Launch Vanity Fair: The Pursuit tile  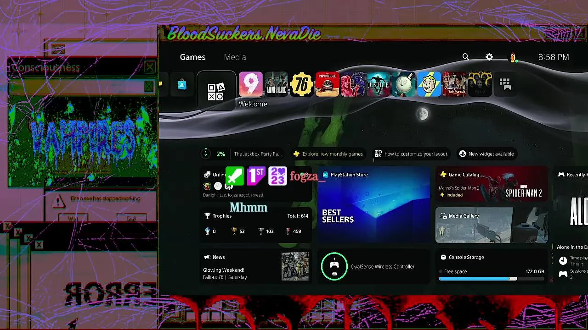pos(455,84)
